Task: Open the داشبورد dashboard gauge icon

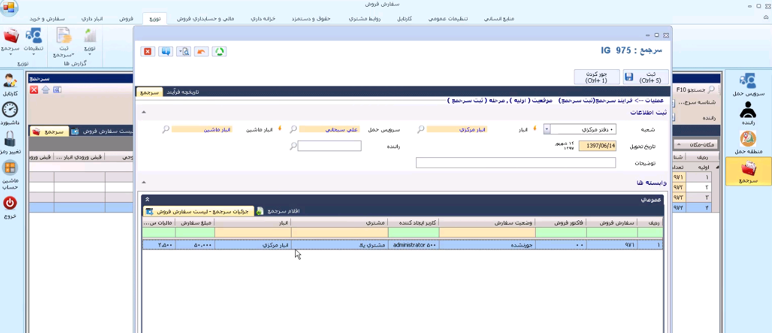Action: pyautogui.click(x=10, y=114)
